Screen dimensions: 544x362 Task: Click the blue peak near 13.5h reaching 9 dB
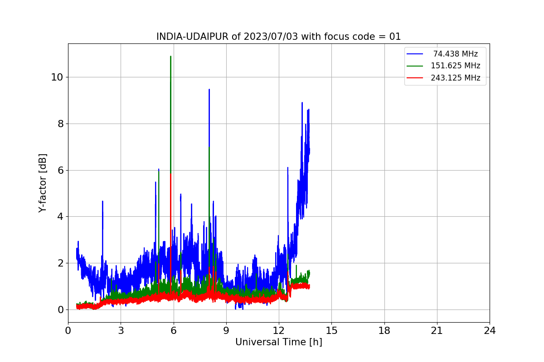click(302, 103)
